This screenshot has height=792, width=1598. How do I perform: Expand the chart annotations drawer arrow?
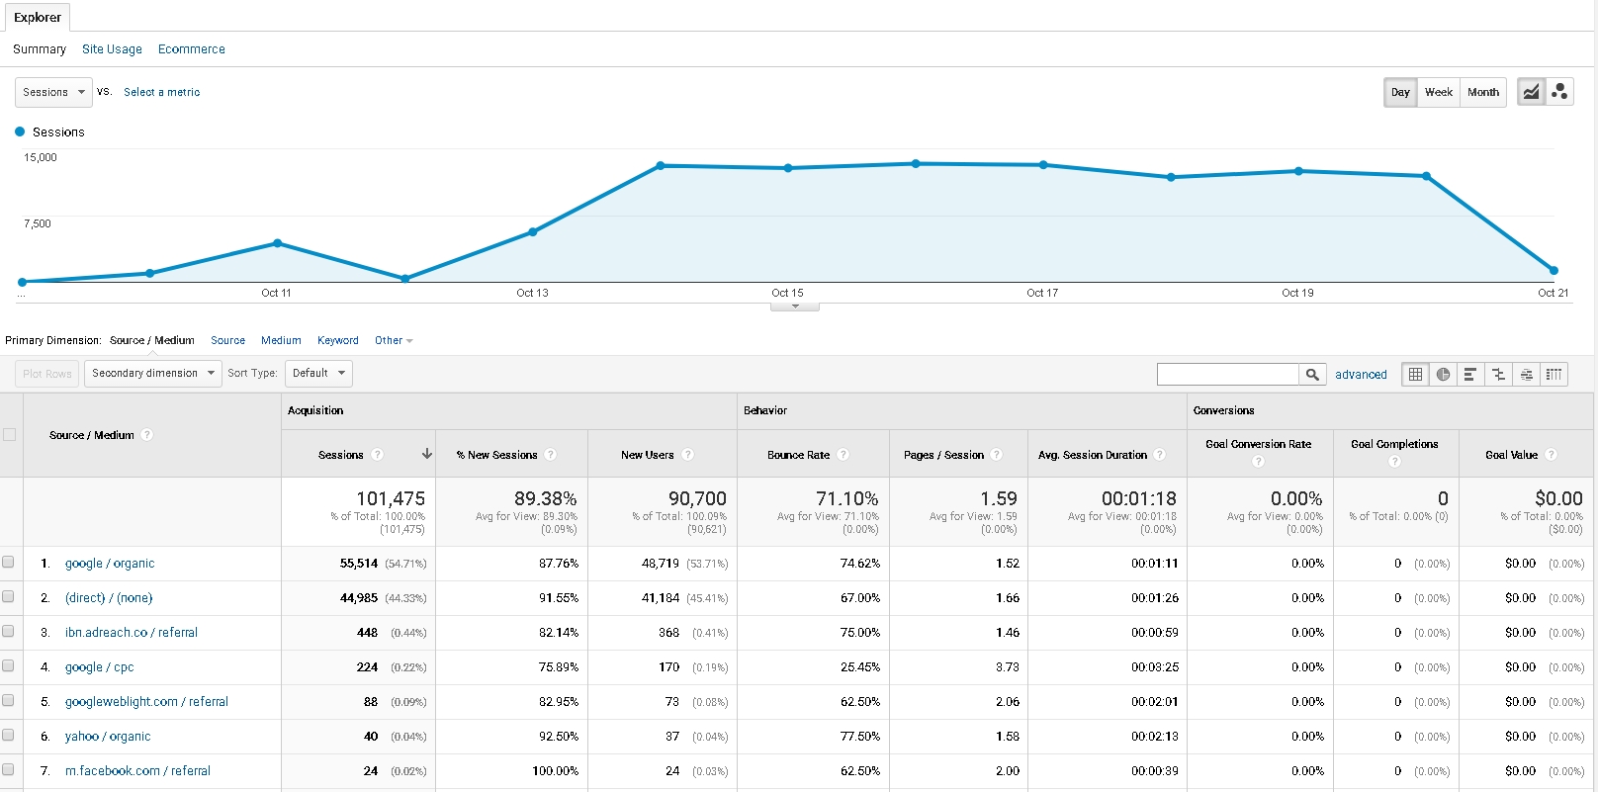coord(795,307)
